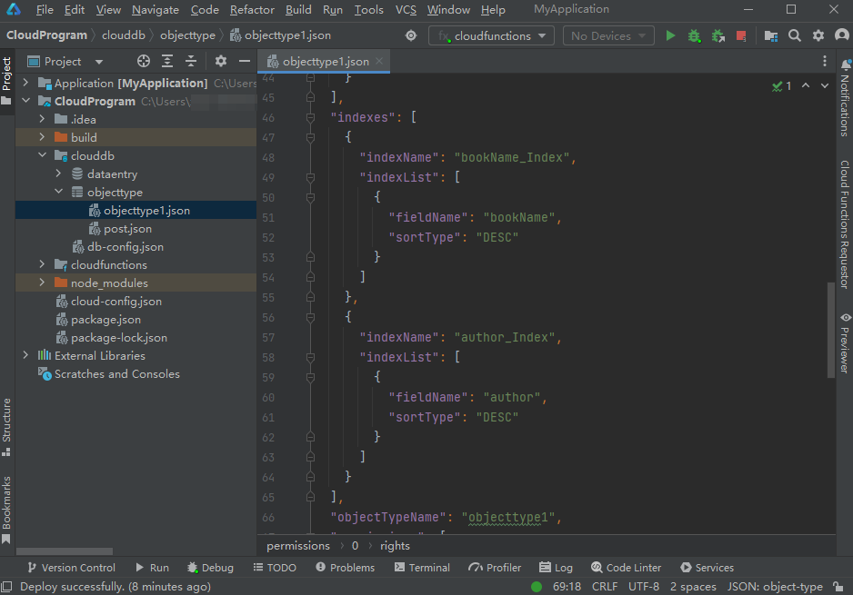Click Collapse All icon in Project panel
This screenshot has width=853, height=595.
pyautogui.click(x=191, y=62)
